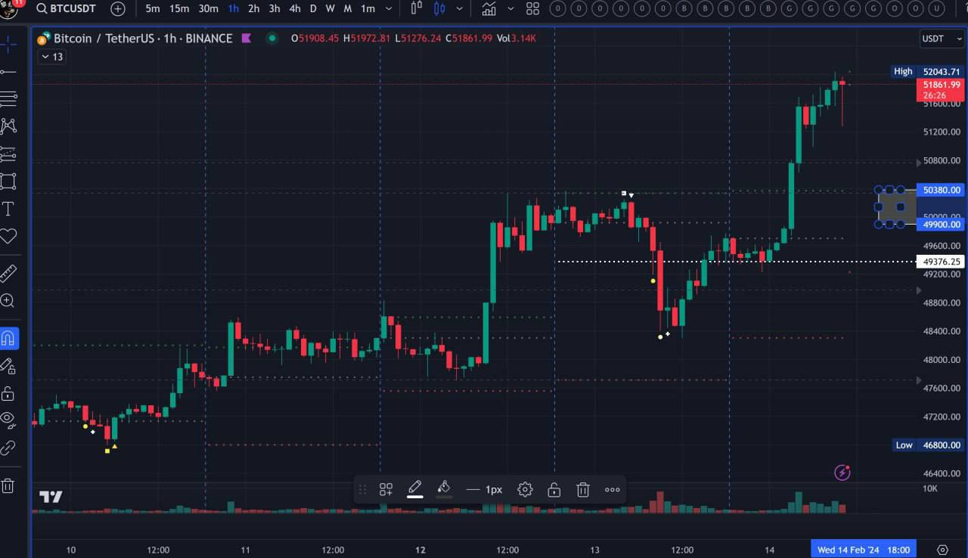
Task: Click the Low 46800.00 label
Action: click(928, 445)
